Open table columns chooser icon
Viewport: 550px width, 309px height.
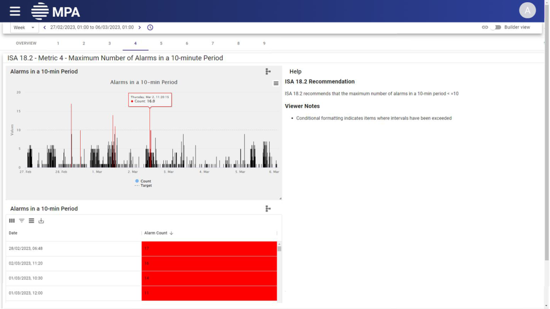tap(12, 220)
